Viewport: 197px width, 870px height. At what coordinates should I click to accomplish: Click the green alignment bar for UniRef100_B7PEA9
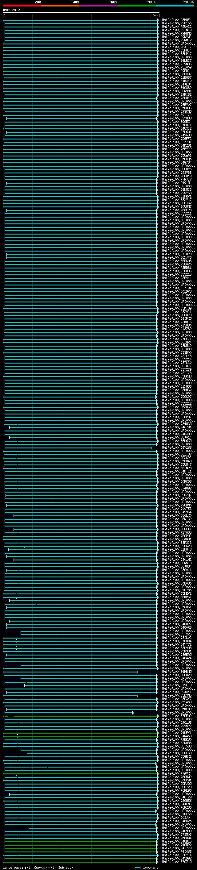point(81,716)
